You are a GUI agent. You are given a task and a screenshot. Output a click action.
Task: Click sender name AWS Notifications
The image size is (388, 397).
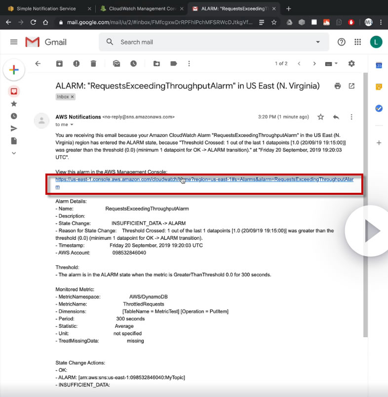[x=78, y=117]
